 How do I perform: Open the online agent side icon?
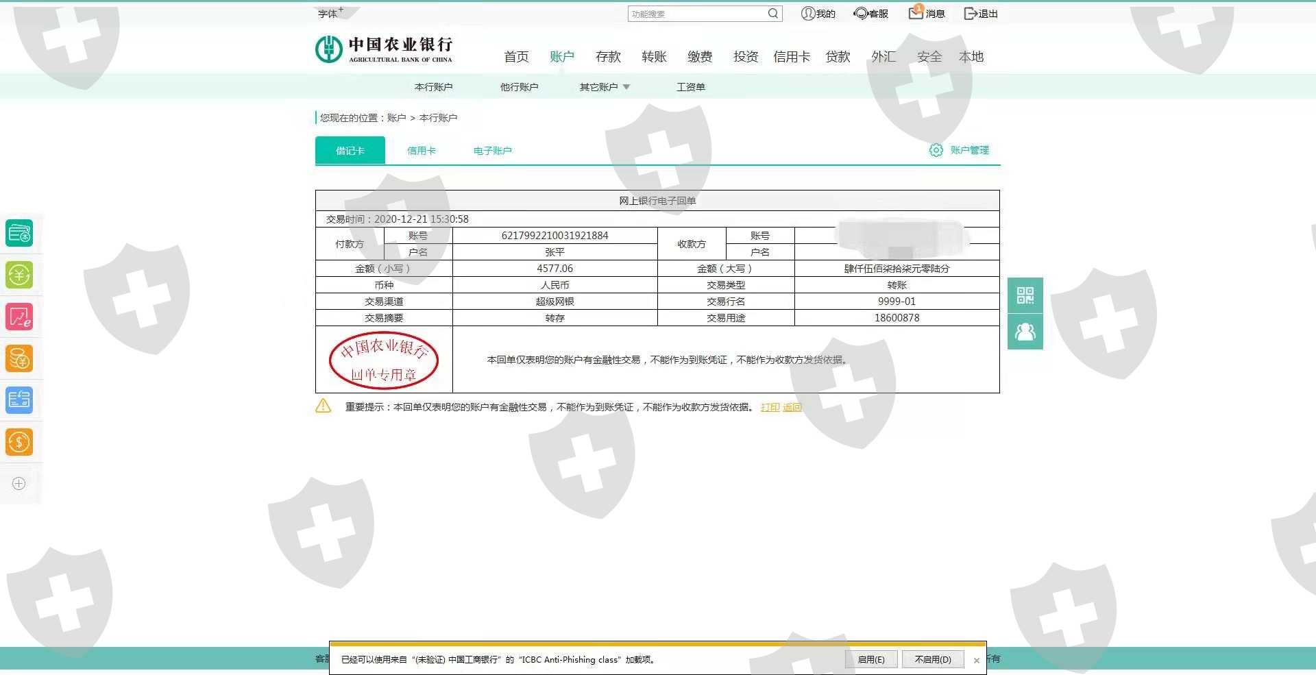(1025, 332)
